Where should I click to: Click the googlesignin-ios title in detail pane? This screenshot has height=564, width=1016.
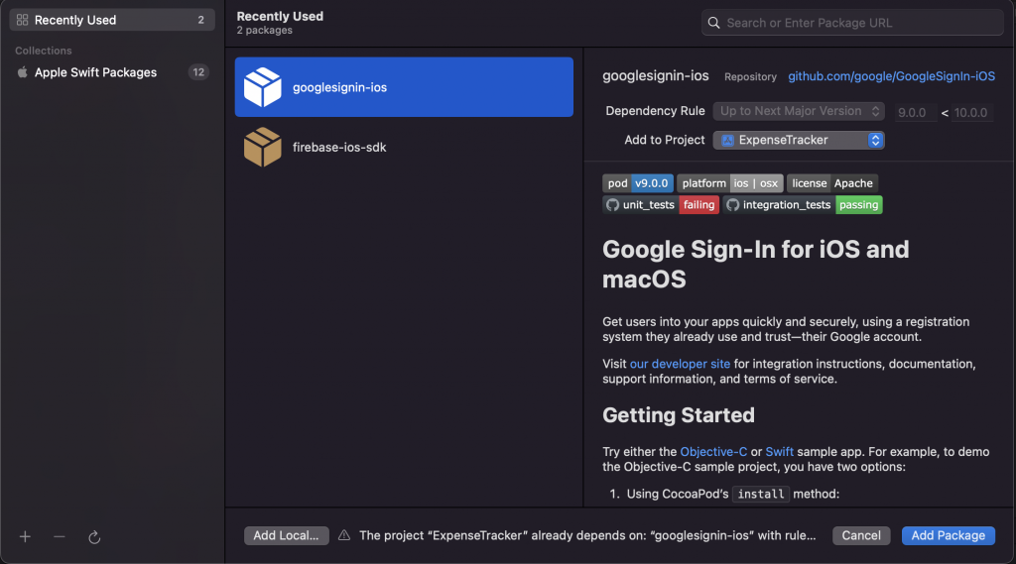656,75
